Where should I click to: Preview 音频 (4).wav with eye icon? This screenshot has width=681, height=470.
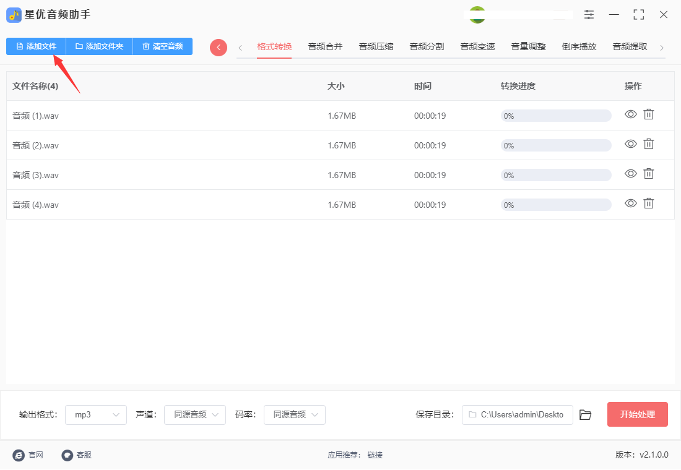tap(631, 203)
